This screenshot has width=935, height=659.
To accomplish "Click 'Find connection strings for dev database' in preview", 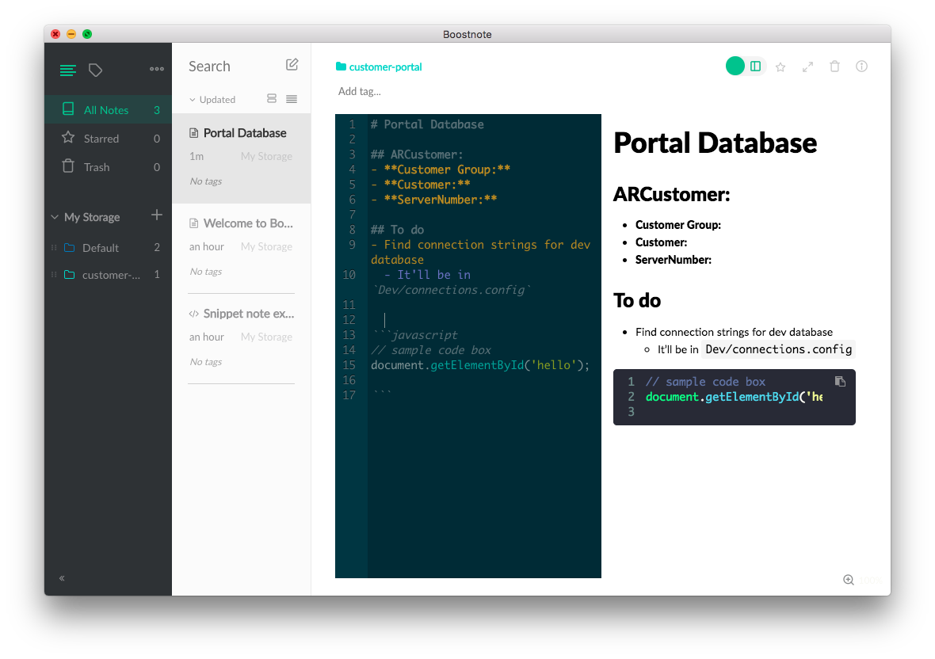I will 734,332.
